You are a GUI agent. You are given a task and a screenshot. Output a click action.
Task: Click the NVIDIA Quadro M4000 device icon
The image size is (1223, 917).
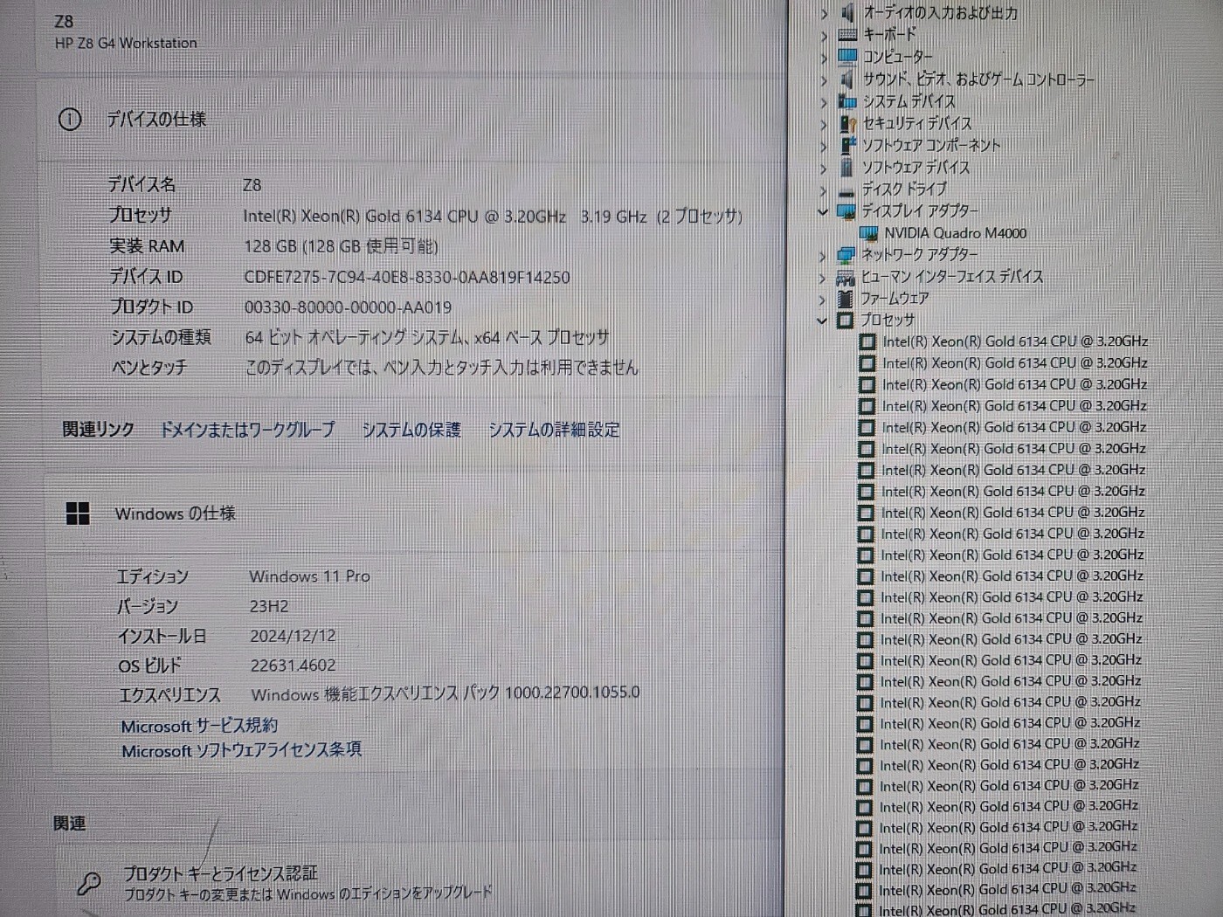868,233
